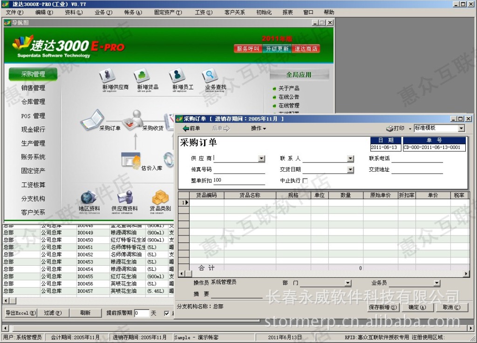Open the 新增货品 icon

[x=142, y=76]
